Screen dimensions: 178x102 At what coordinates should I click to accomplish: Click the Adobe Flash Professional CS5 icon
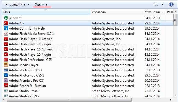point(6,59)
